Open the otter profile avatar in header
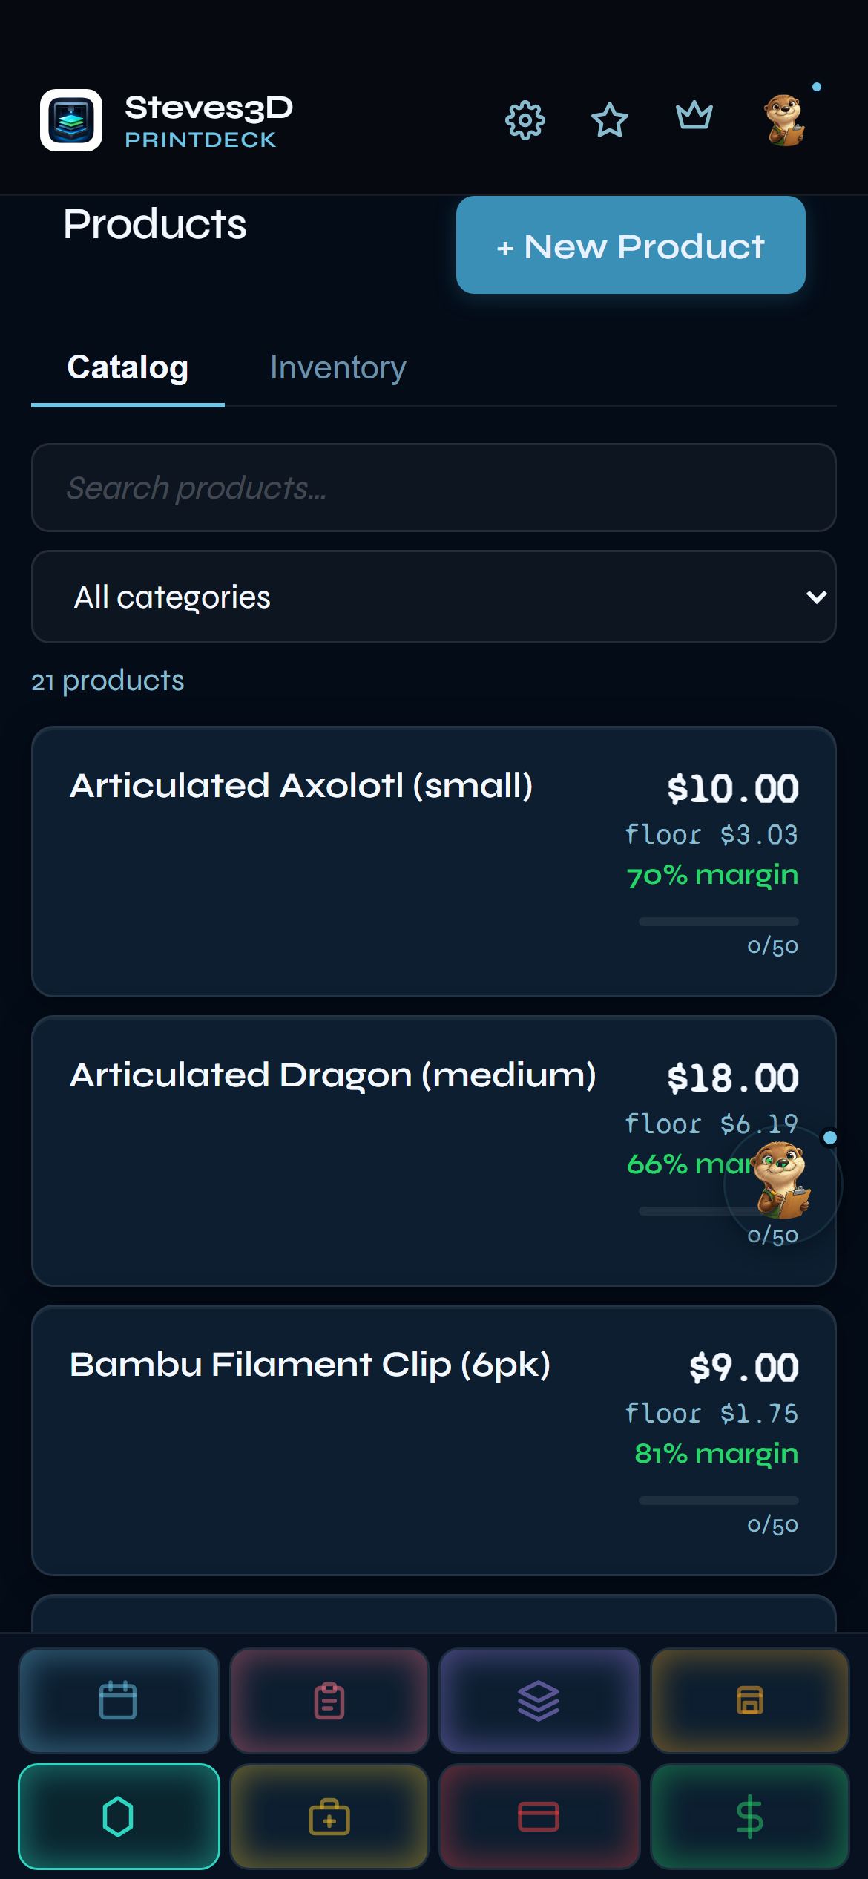Screen dimensions: 868x1879 pyautogui.click(x=785, y=119)
